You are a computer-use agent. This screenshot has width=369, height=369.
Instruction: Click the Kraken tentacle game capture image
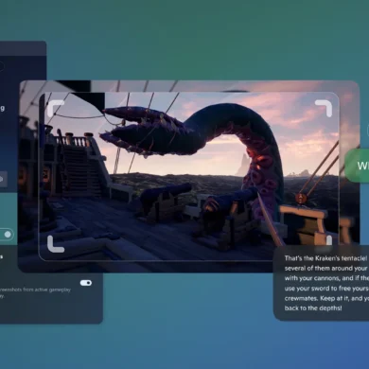pos(188,176)
